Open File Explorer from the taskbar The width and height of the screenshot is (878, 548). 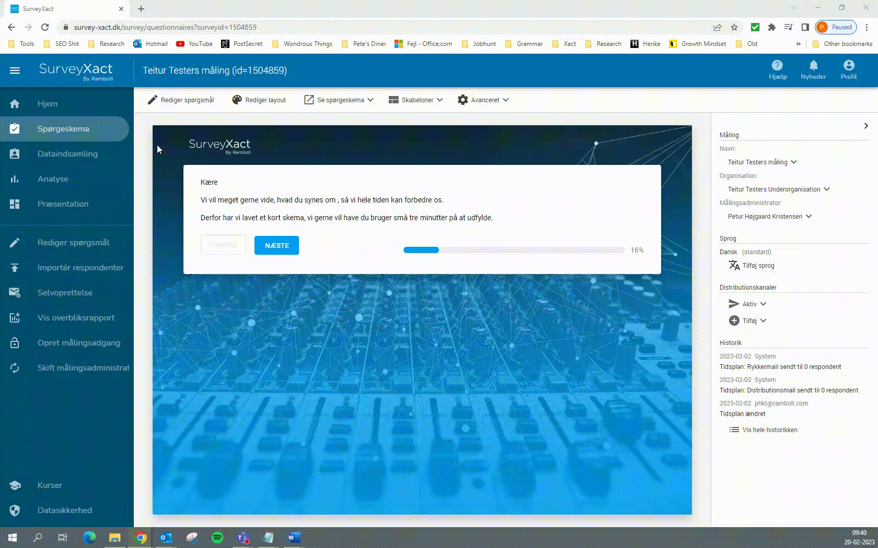pyautogui.click(x=115, y=538)
